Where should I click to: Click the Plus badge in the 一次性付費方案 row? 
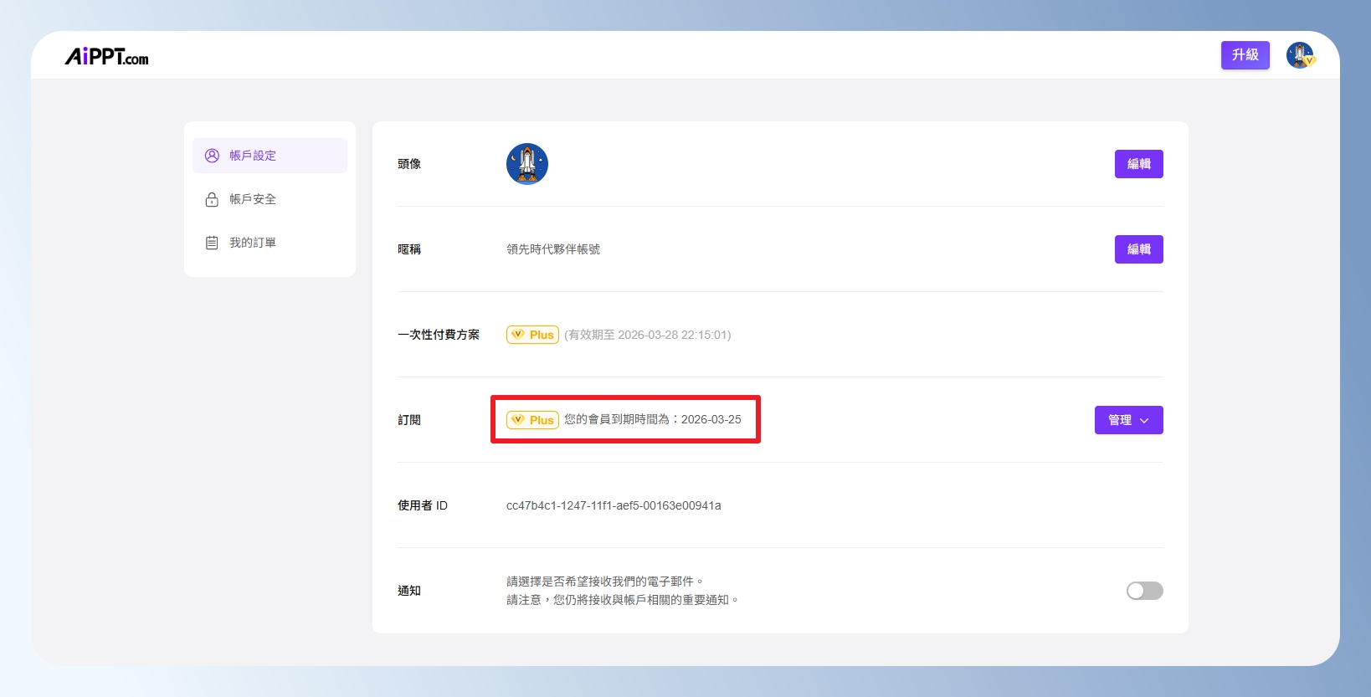point(532,335)
